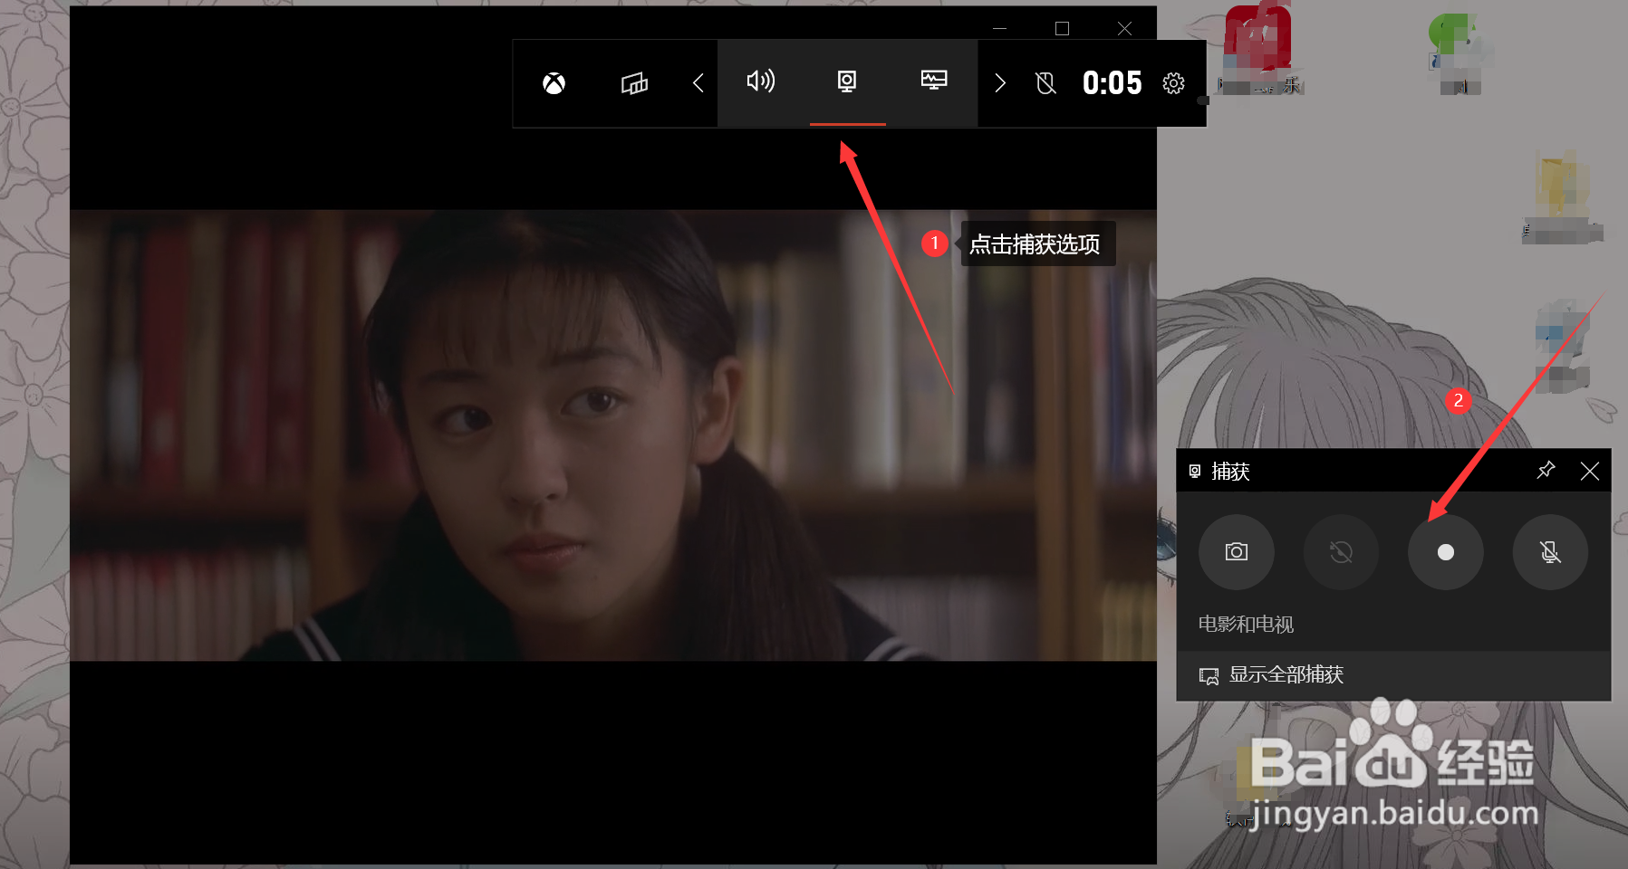
Task: Toggle mouse click-through icon
Action: pyautogui.click(x=1045, y=83)
